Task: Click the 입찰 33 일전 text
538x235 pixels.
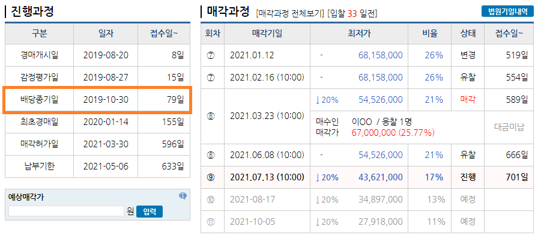Action: pos(352,14)
